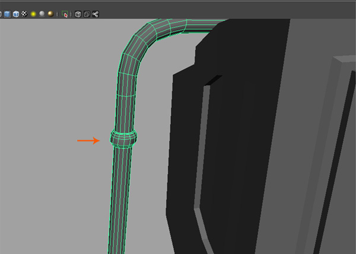This screenshot has width=356, height=254.
Task: Toggle Shadows gray sphere icon
Action: (42, 13)
